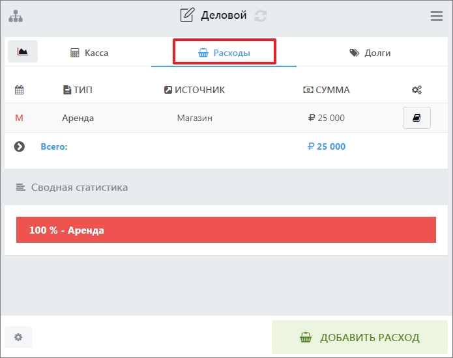The image size is (453, 358).
Task: Open the Долги tab
Action: tap(370, 53)
